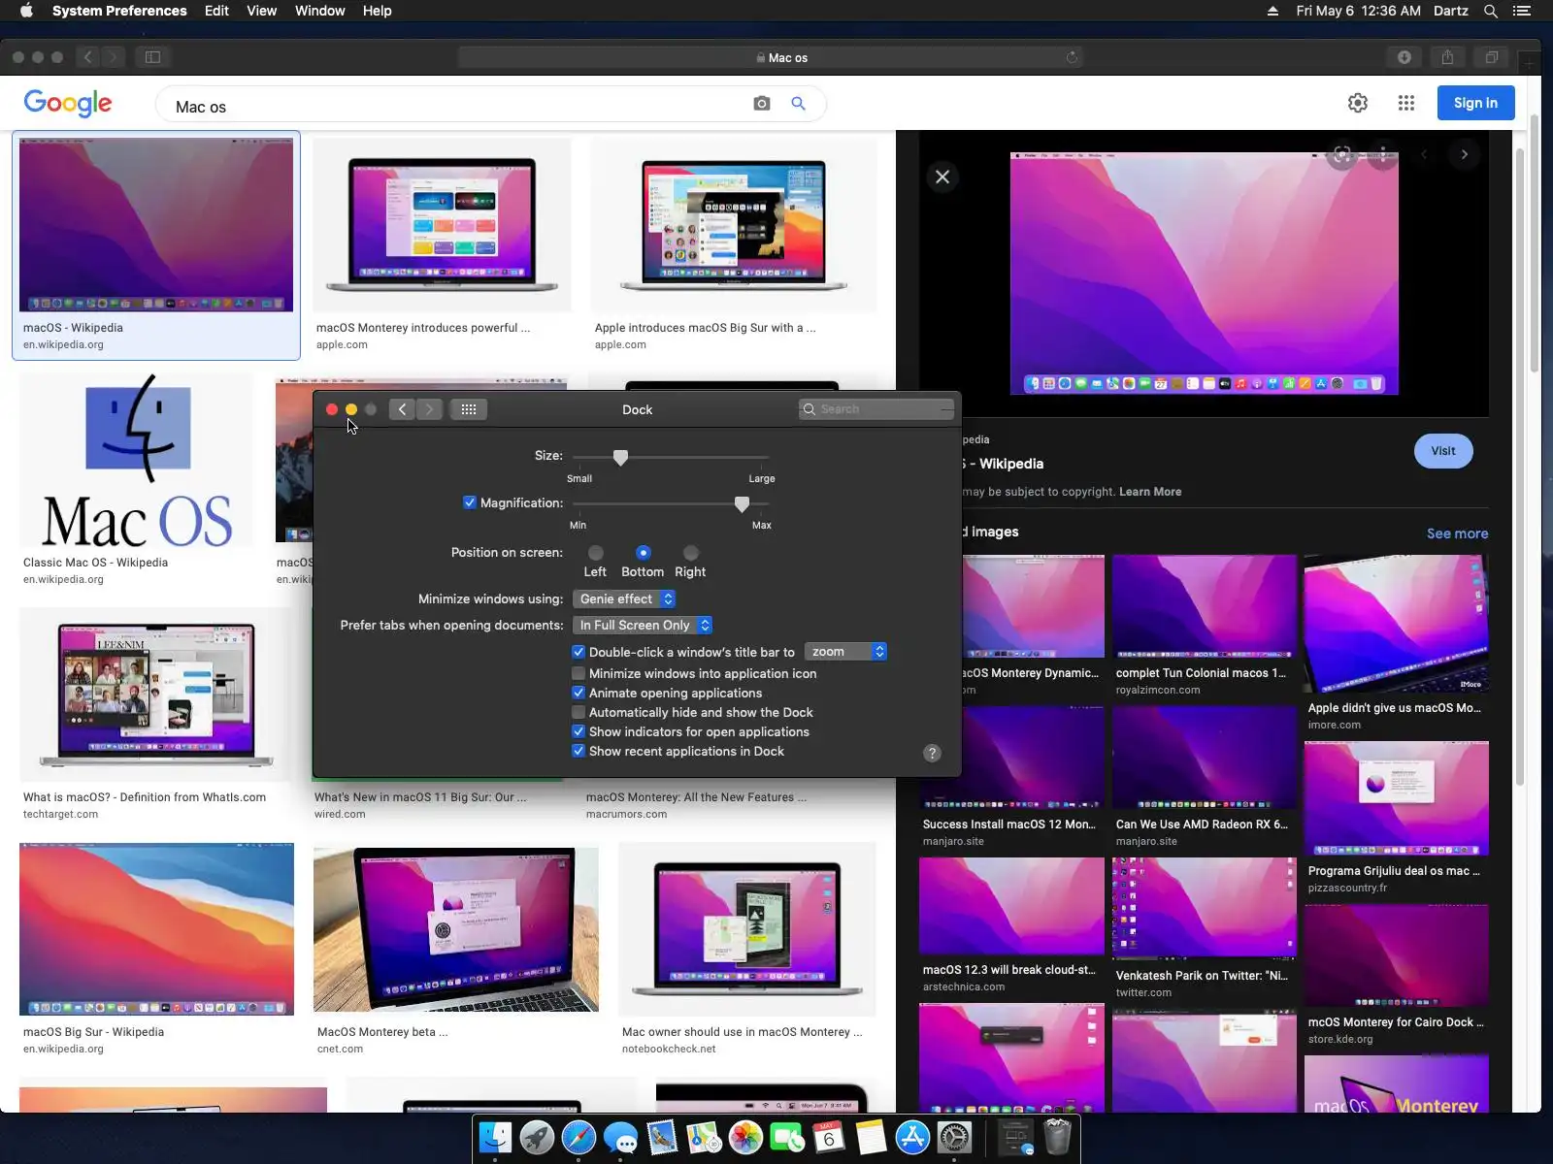
Task: Select Right dock position
Action: coord(691,553)
